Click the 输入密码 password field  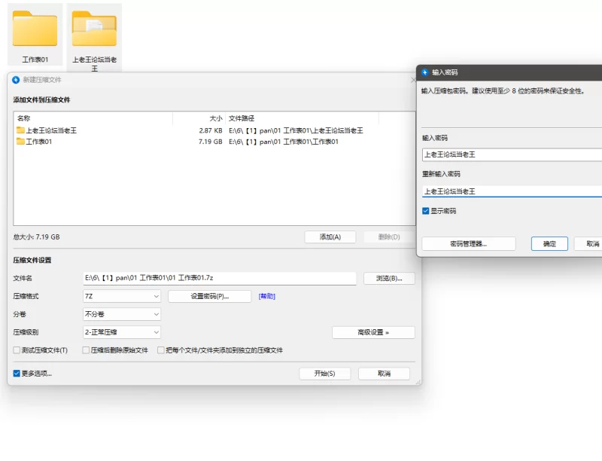(512, 154)
